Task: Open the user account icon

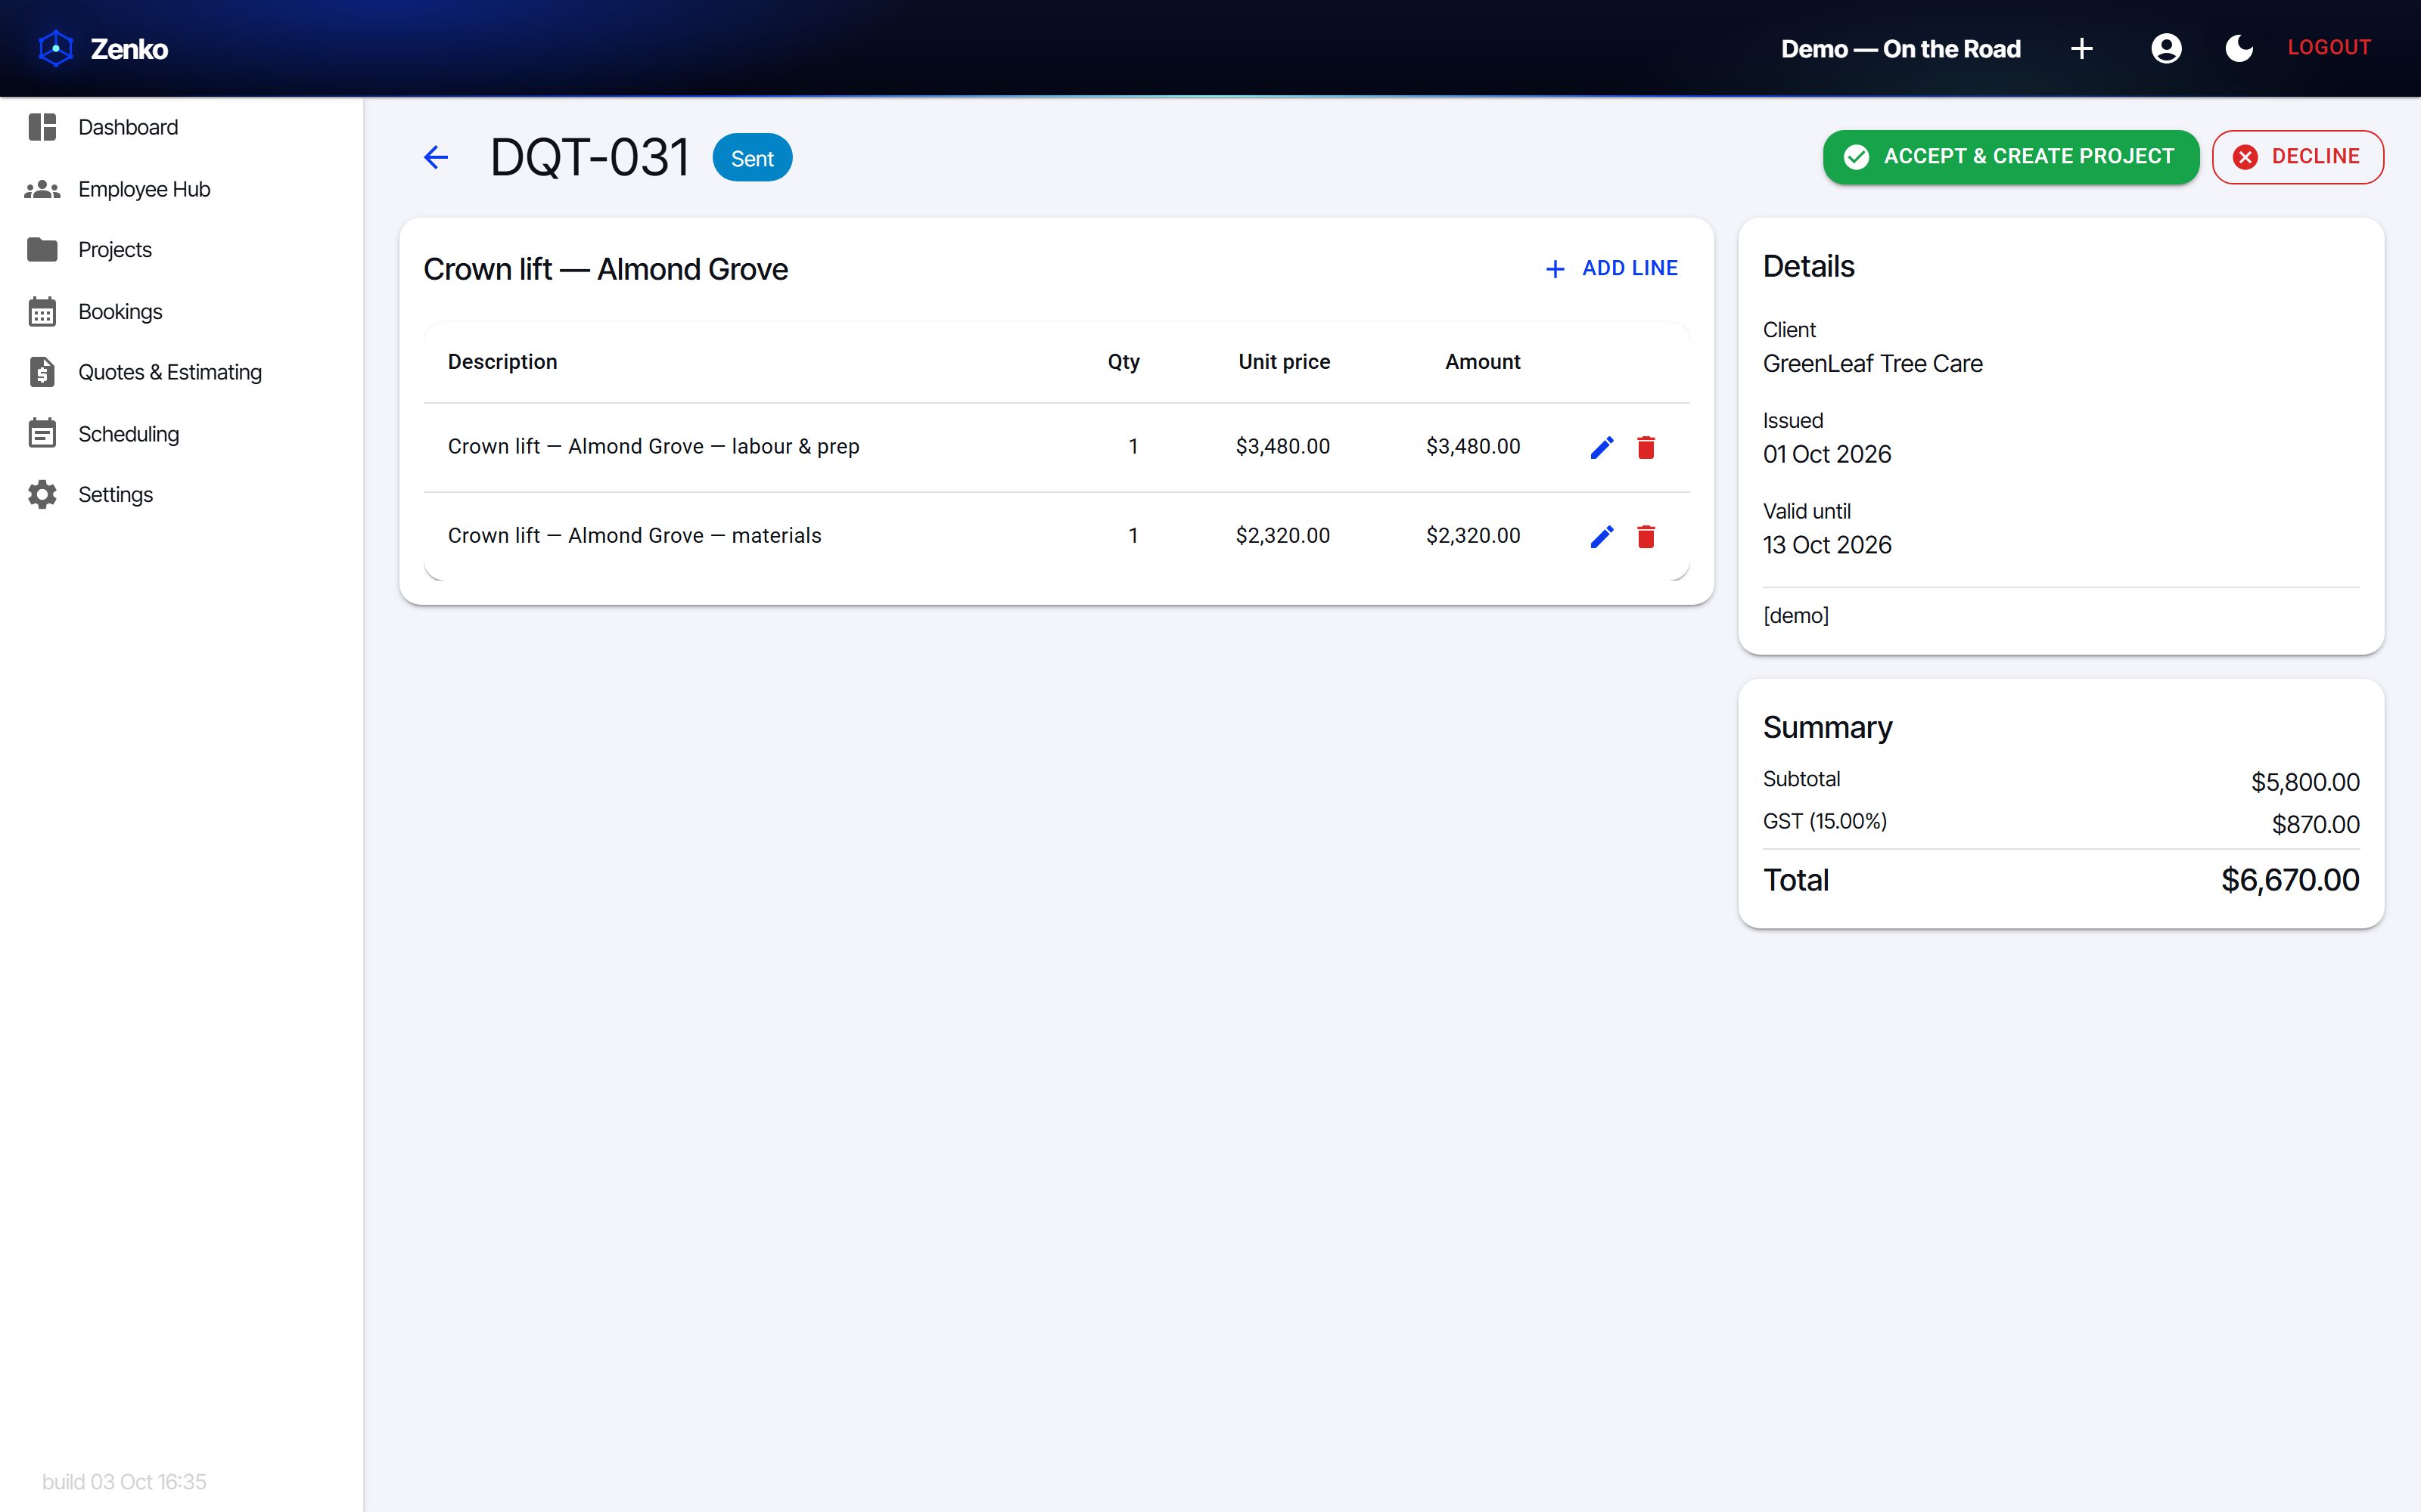Action: point(2166,48)
